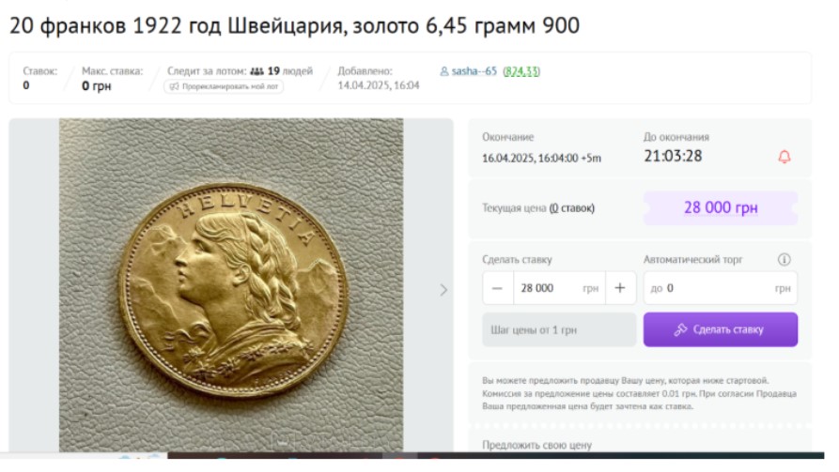Click the red notification bell icon
The image size is (839, 472).
coord(784,157)
